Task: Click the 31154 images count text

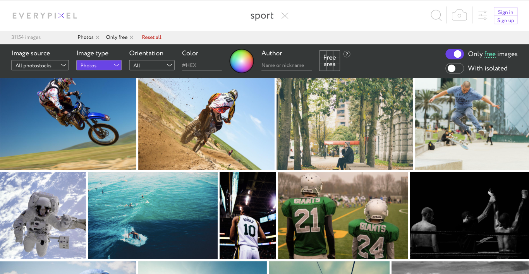Action: pyautogui.click(x=26, y=38)
